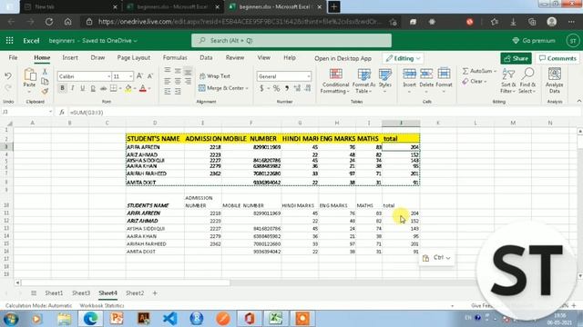Open the Comments pane
This screenshot has width=583, height=327.
pos(557,58)
